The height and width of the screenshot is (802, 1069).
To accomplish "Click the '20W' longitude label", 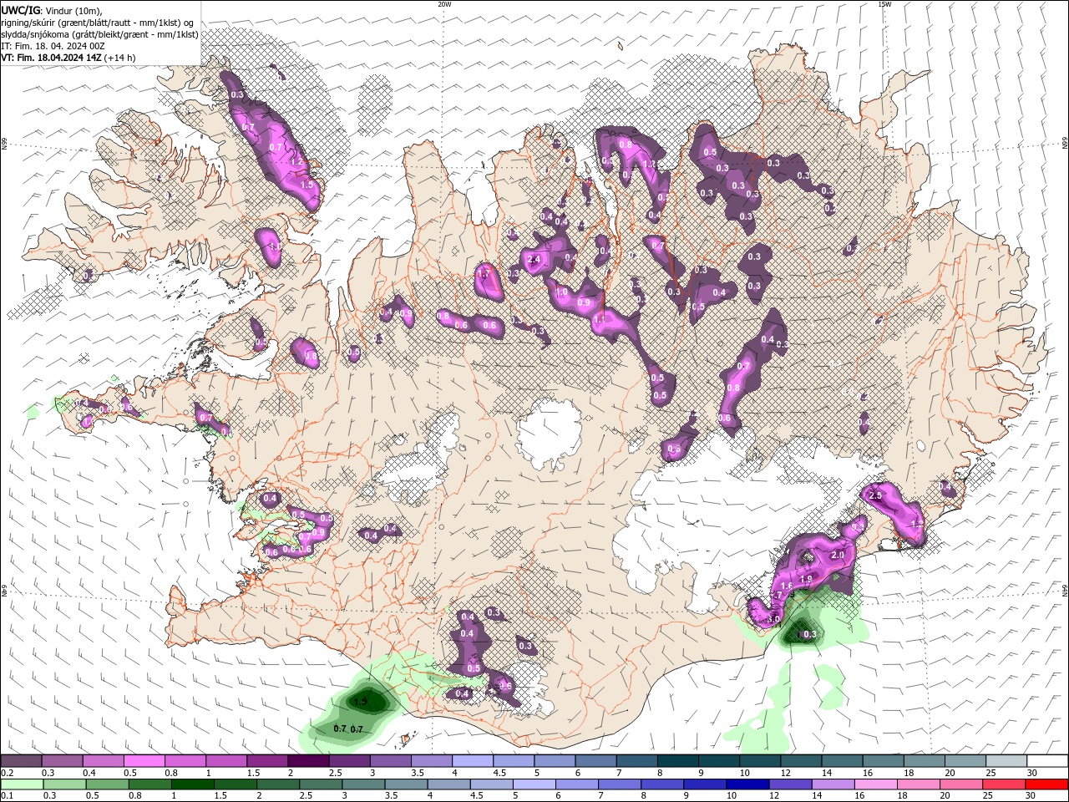I will [444, 4].
